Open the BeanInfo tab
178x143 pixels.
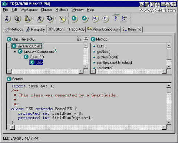(x=132, y=29)
